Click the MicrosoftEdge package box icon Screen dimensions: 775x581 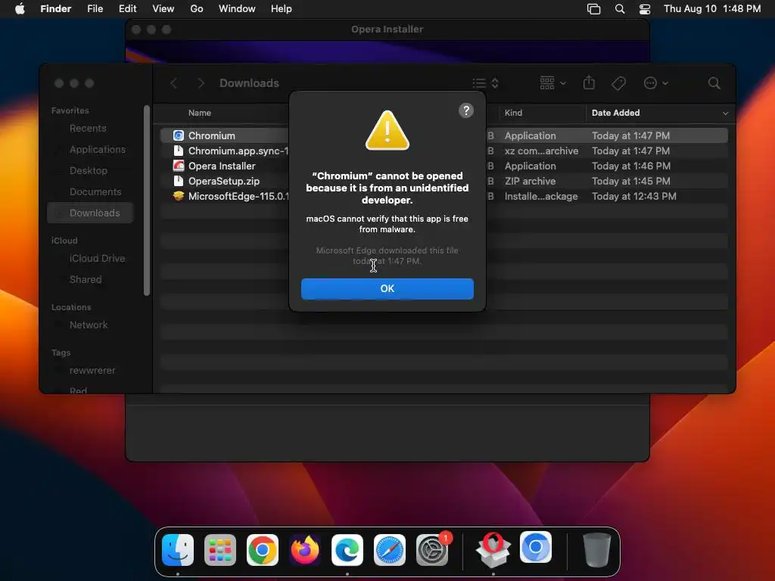coord(179,196)
